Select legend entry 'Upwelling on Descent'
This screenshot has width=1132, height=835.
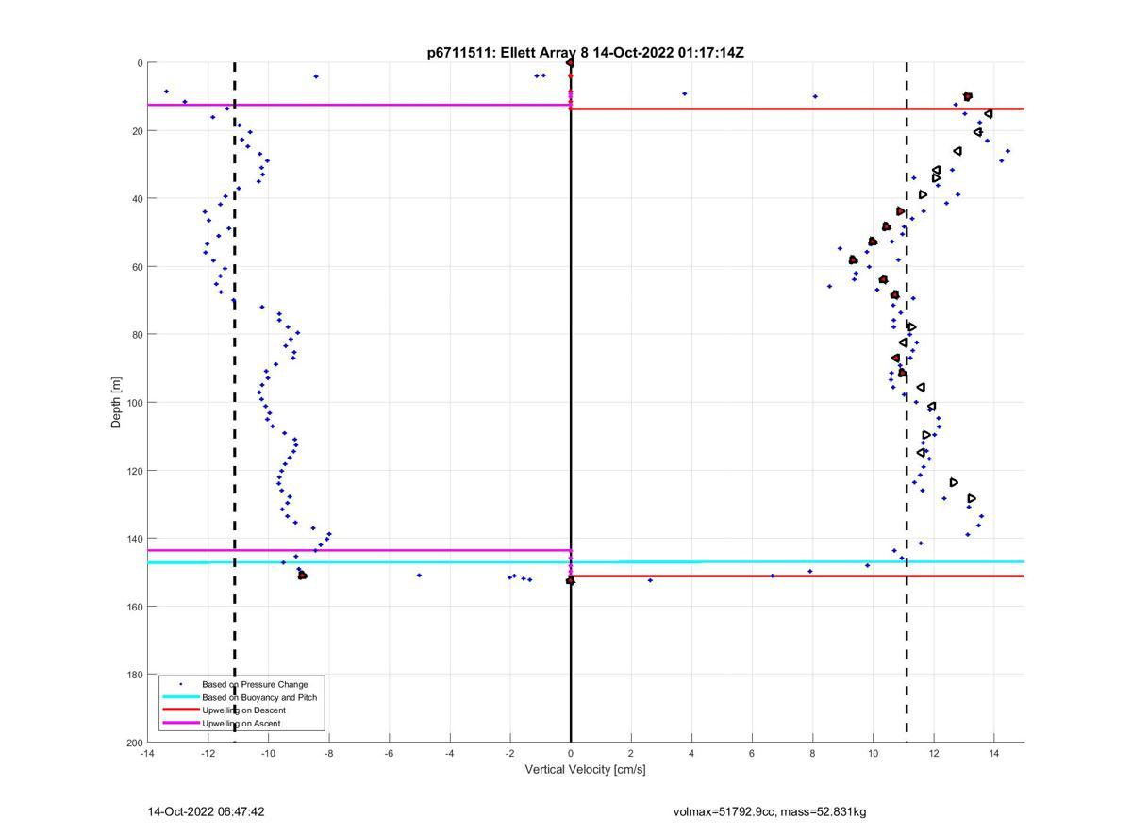click(x=243, y=710)
